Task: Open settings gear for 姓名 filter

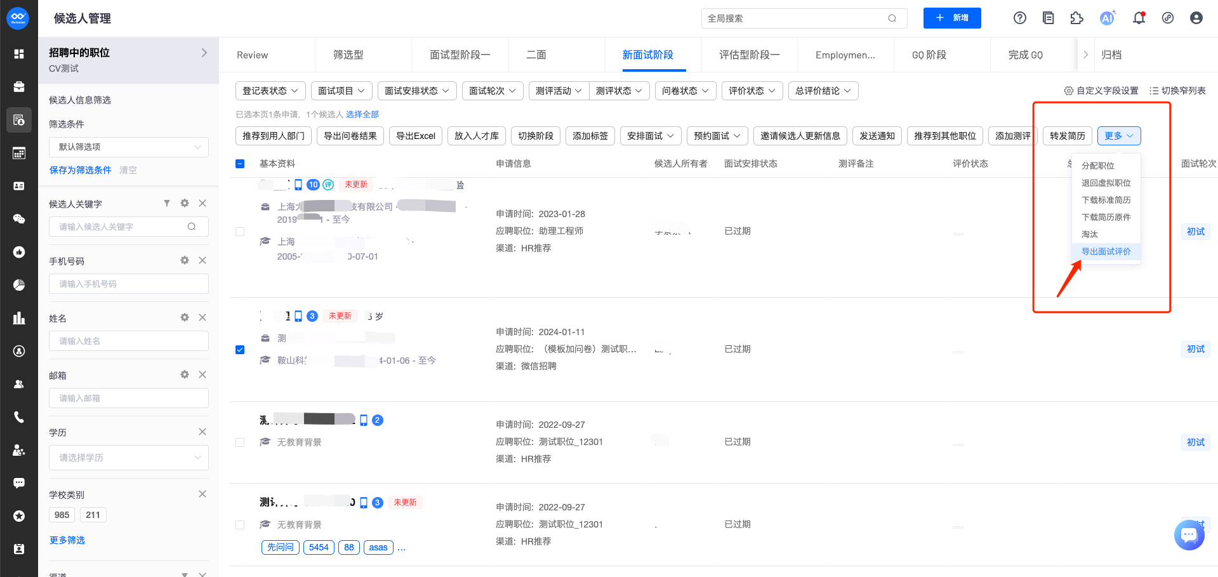Action: 185,317
